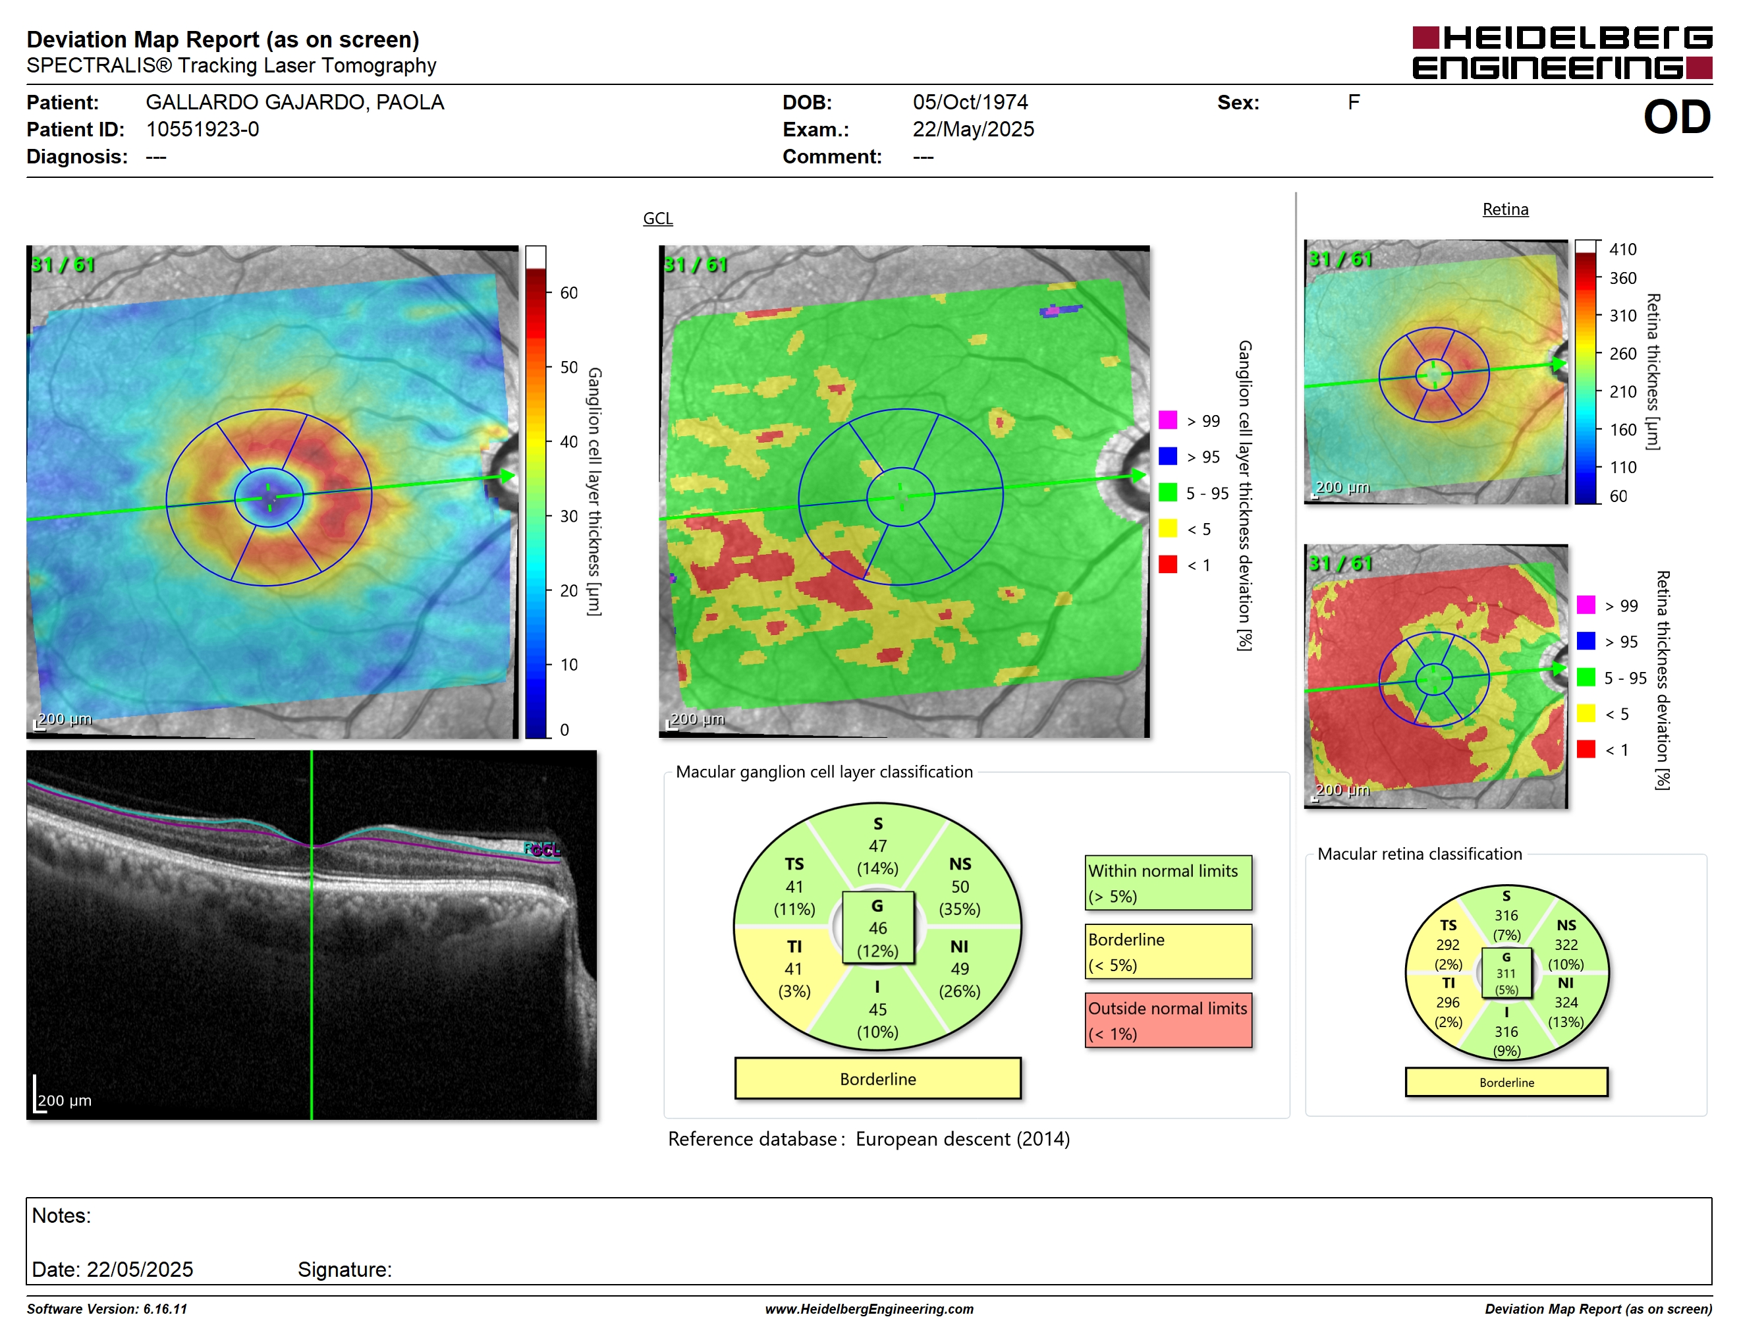Click the Deviation Map Report title
The height and width of the screenshot is (1344, 1739).
(x=223, y=39)
